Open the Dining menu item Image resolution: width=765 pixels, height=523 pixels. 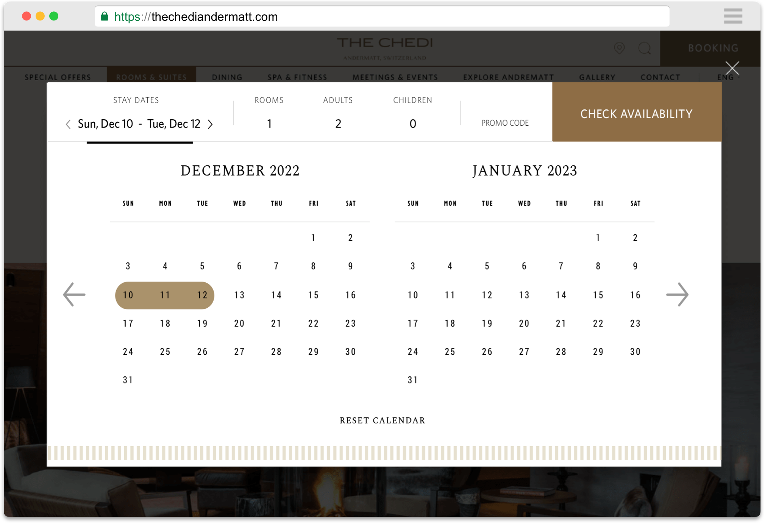click(227, 77)
